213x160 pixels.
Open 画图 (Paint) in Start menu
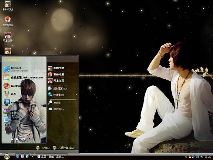pyautogui.click(x=13, y=94)
